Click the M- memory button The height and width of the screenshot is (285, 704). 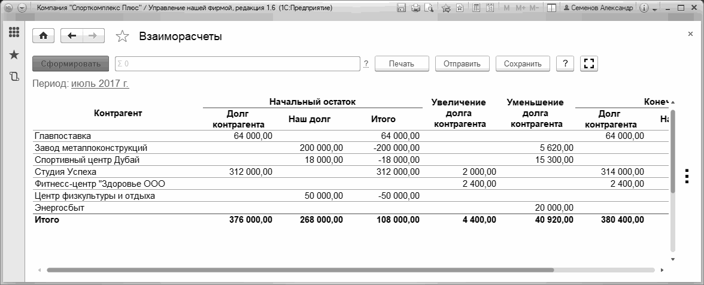pyautogui.click(x=534, y=8)
